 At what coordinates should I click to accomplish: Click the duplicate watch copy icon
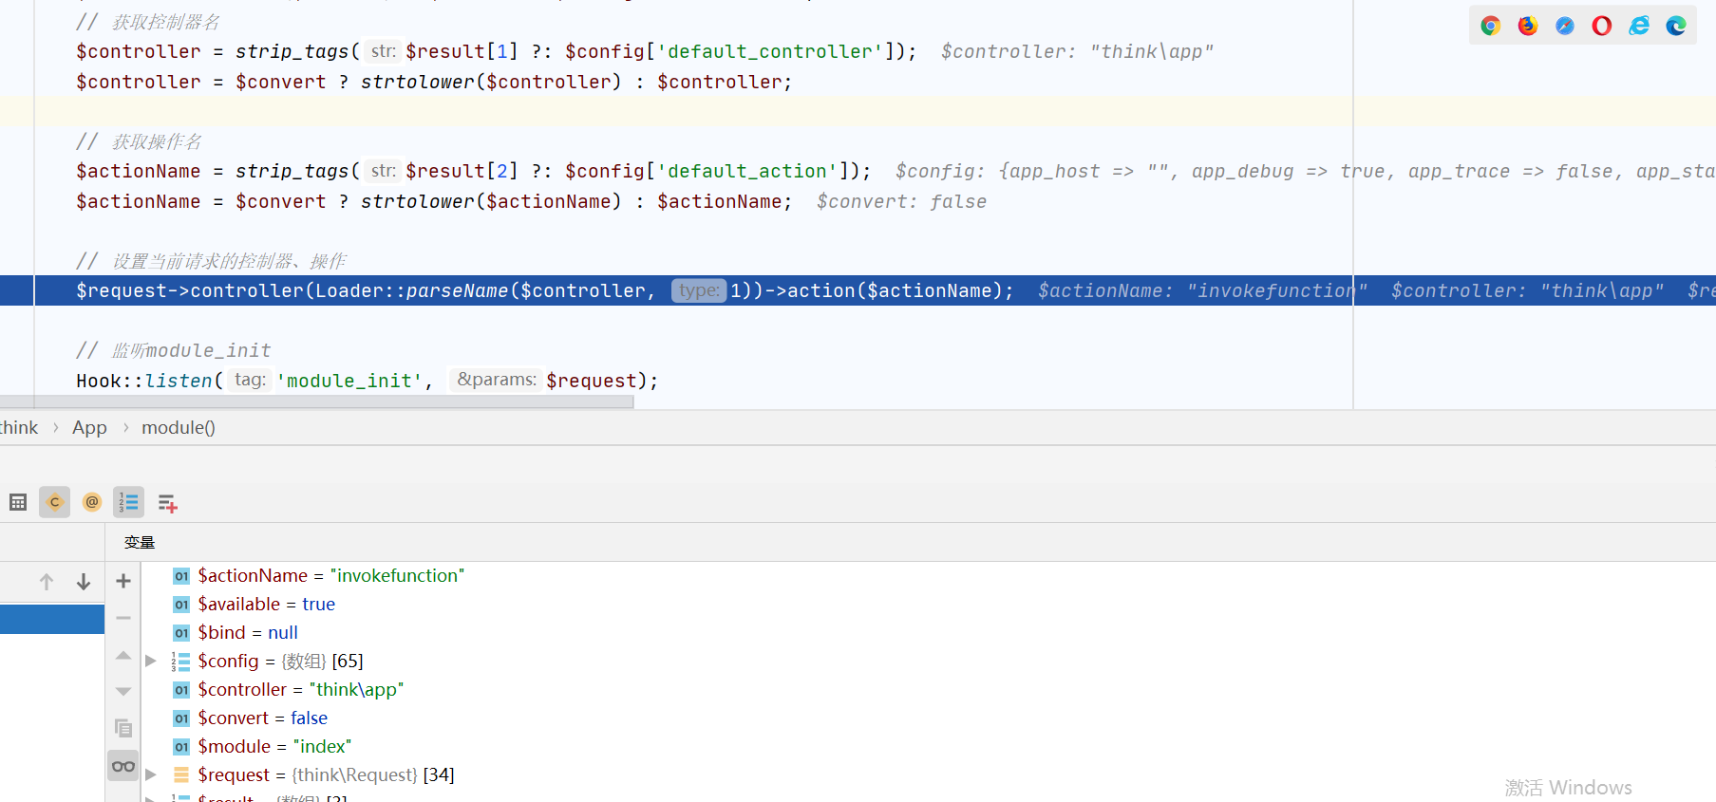(123, 728)
